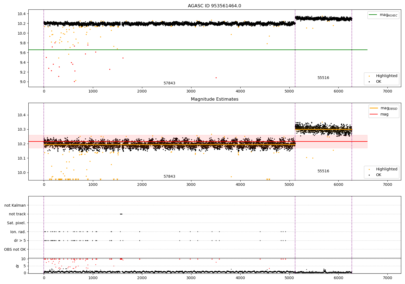The width and height of the screenshot is (405, 284).
Task: Click the 10.3 y-axis tick label
Action: point(21,130)
